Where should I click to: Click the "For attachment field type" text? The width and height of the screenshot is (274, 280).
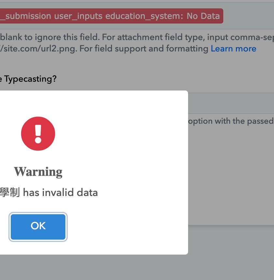[x=153, y=37]
